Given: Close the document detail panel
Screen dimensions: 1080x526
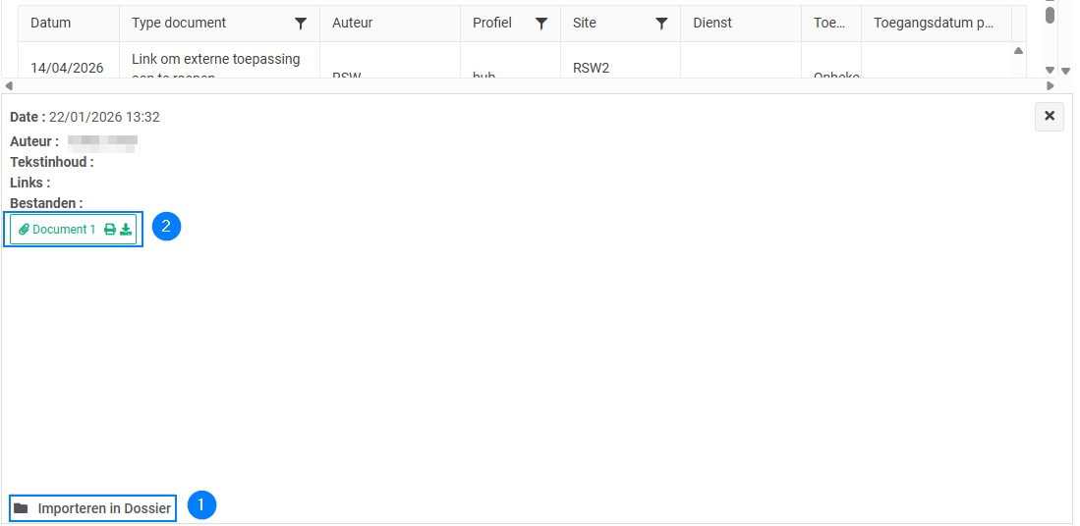Looking at the screenshot, I should [x=1049, y=116].
